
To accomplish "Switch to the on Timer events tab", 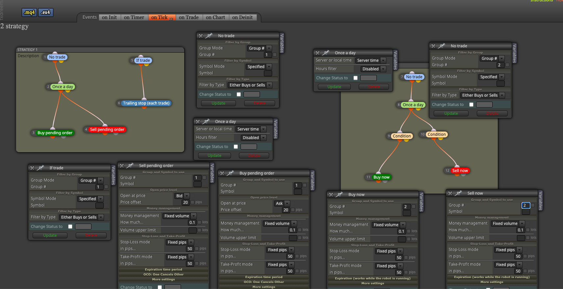I will tap(134, 17).
